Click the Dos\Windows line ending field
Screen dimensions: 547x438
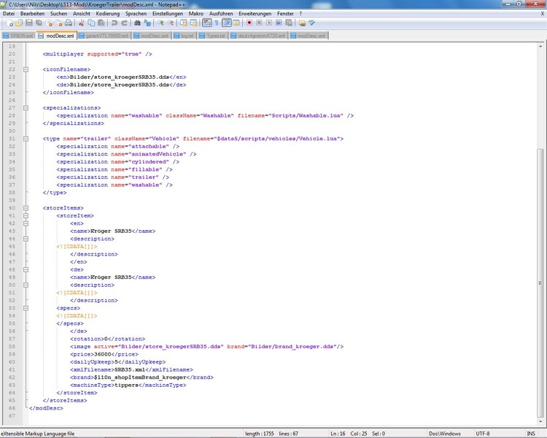pos(445,434)
